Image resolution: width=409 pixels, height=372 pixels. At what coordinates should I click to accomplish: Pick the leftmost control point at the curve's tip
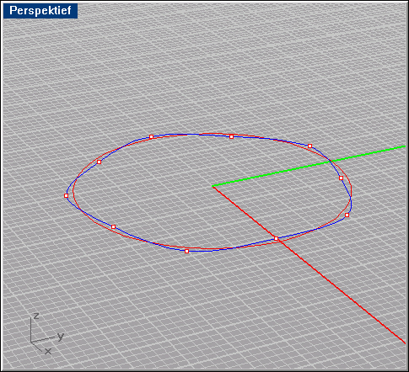[66, 195]
